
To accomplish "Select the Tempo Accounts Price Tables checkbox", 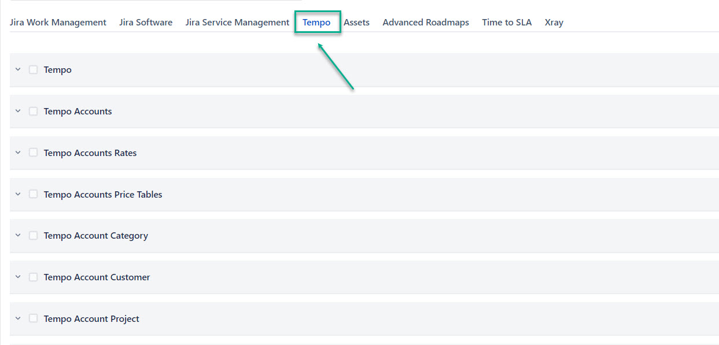I will 34,194.
